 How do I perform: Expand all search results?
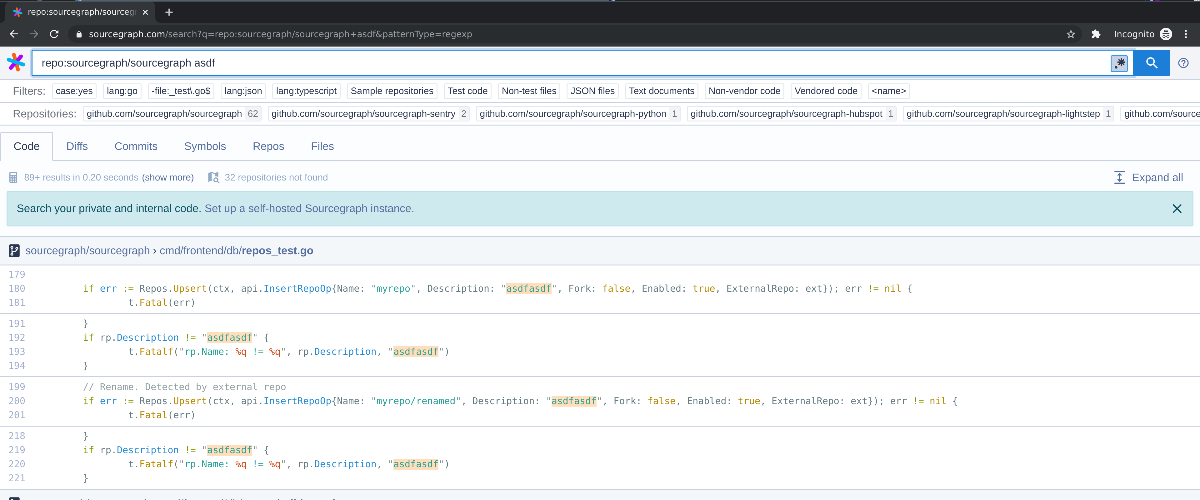[x=1148, y=177]
